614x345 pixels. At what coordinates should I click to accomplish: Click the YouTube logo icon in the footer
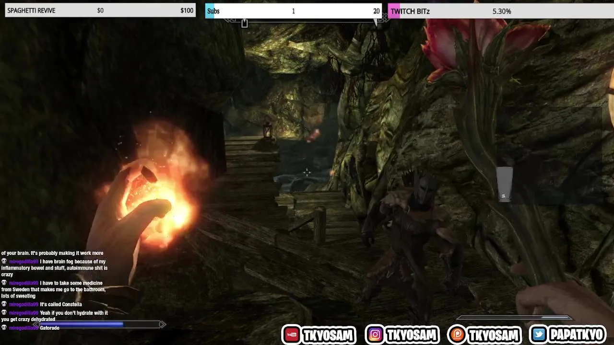pos(292,334)
